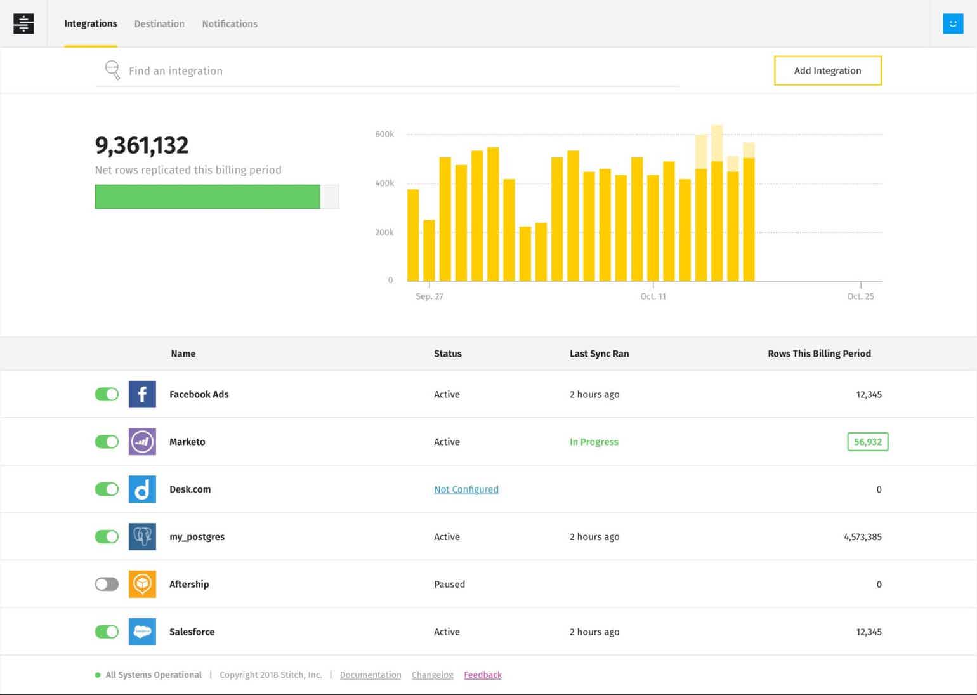Open the my_postgres elephant icon
This screenshot has width=977, height=695.
[x=142, y=536]
